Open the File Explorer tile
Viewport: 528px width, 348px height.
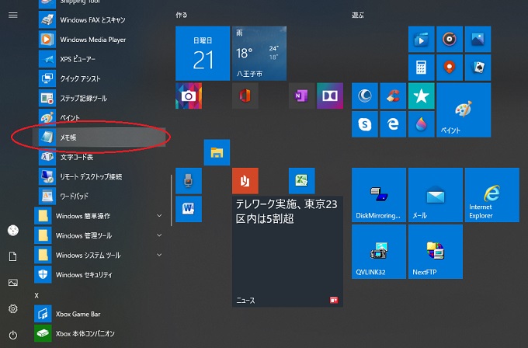pyautogui.click(x=217, y=152)
